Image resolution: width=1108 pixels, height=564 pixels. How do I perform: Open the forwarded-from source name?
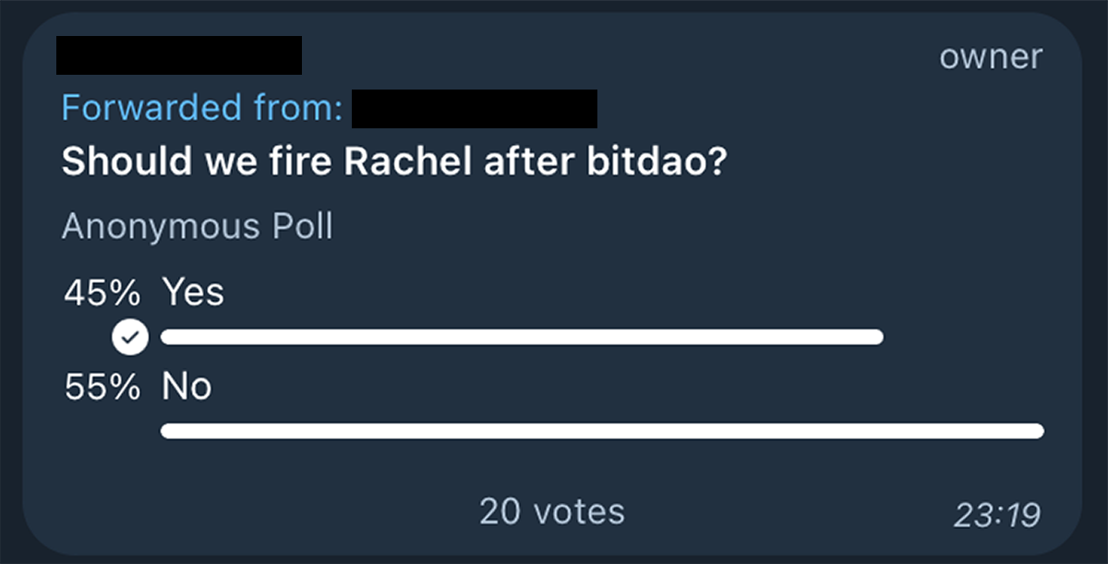coord(475,109)
